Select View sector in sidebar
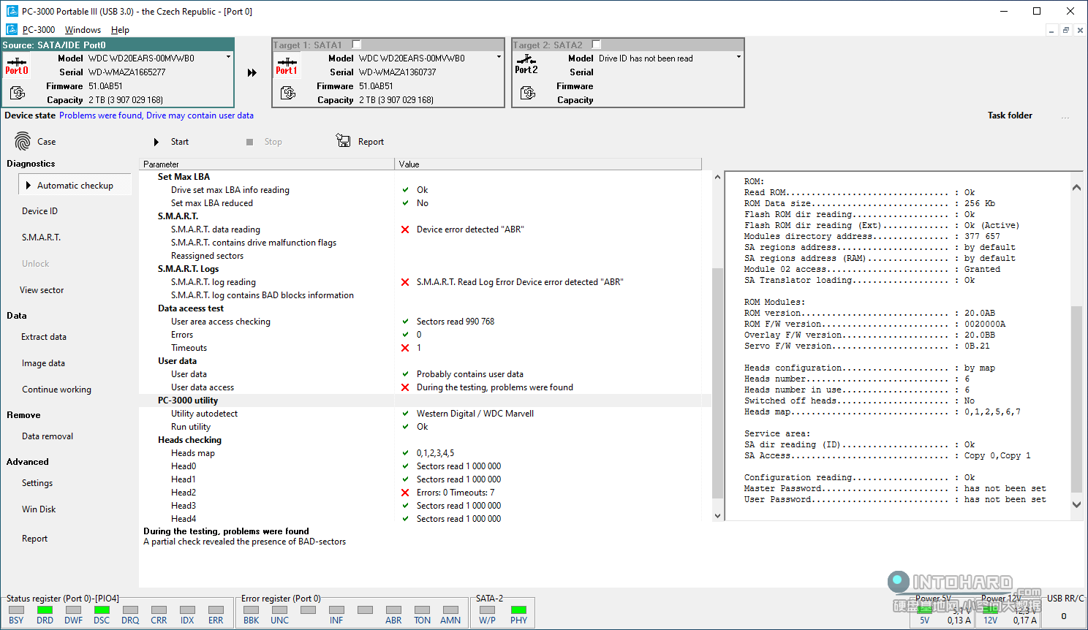Screen dimensions: 1088x630 pyautogui.click(x=42, y=290)
